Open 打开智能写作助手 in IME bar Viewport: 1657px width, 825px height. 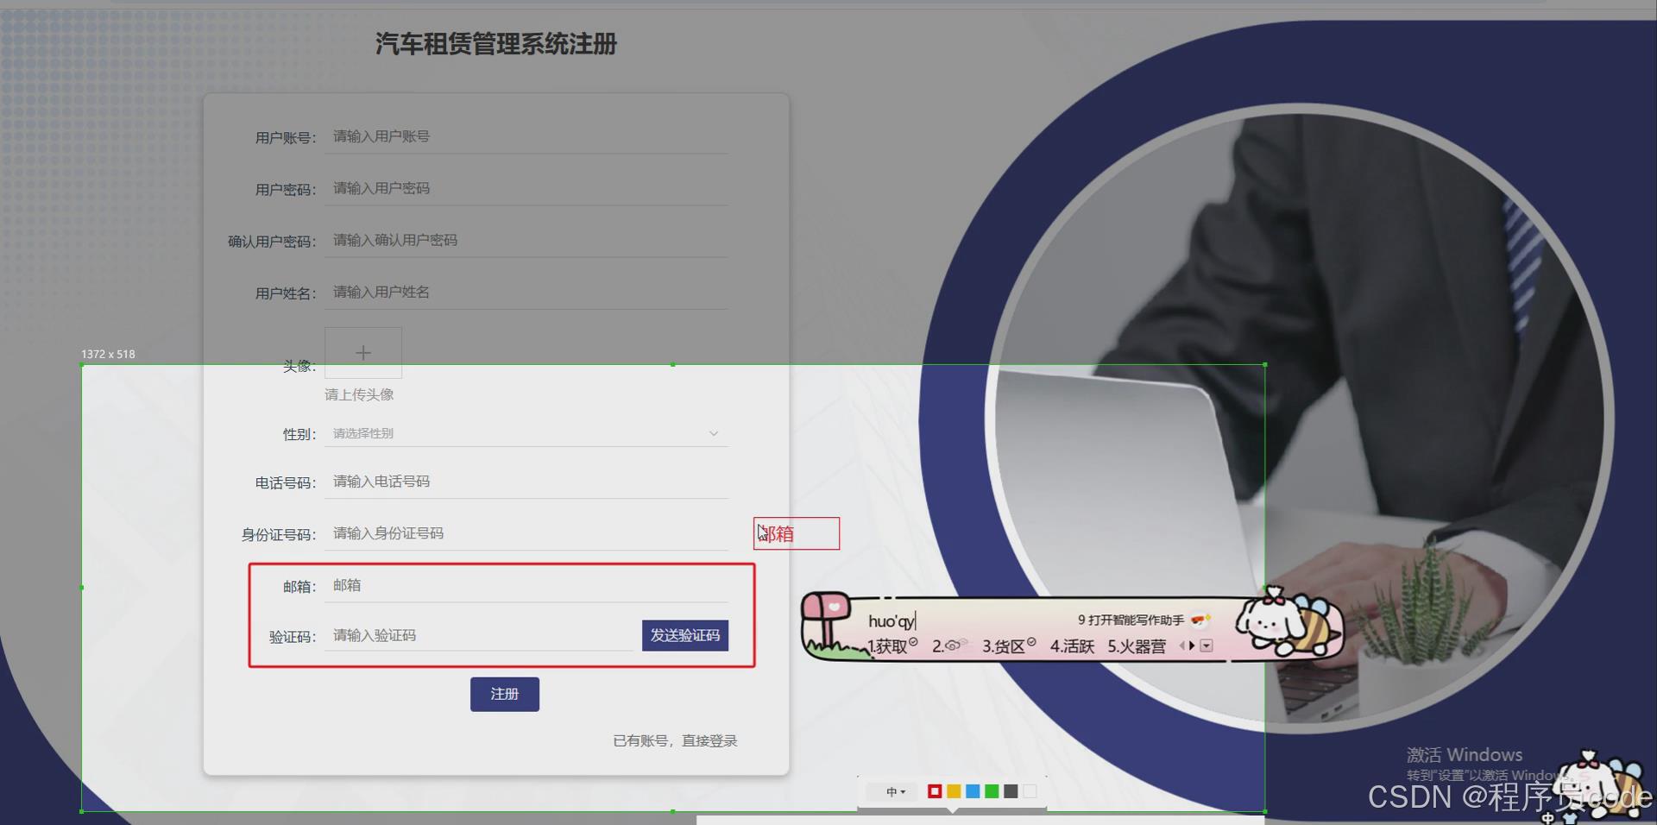coord(1144,620)
